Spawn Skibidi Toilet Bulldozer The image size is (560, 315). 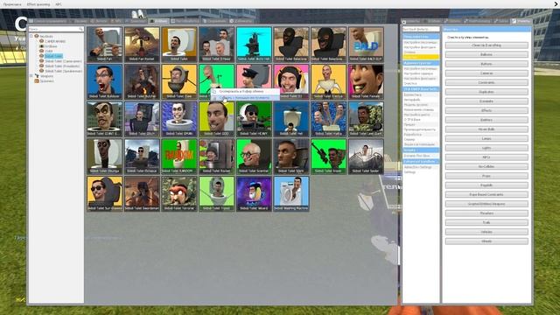[x=104, y=81]
